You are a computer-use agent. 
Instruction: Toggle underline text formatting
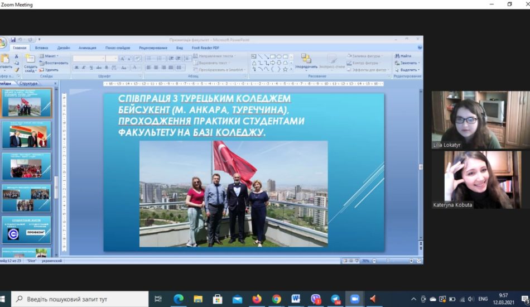click(91, 68)
